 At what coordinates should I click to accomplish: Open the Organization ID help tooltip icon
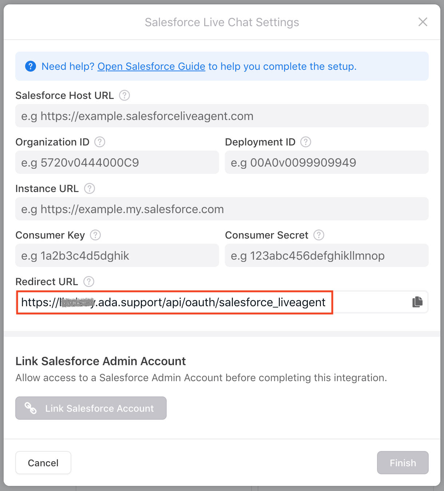[x=99, y=142]
